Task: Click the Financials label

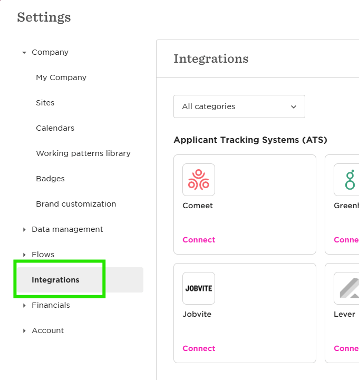Action: click(x=51, y=305)
